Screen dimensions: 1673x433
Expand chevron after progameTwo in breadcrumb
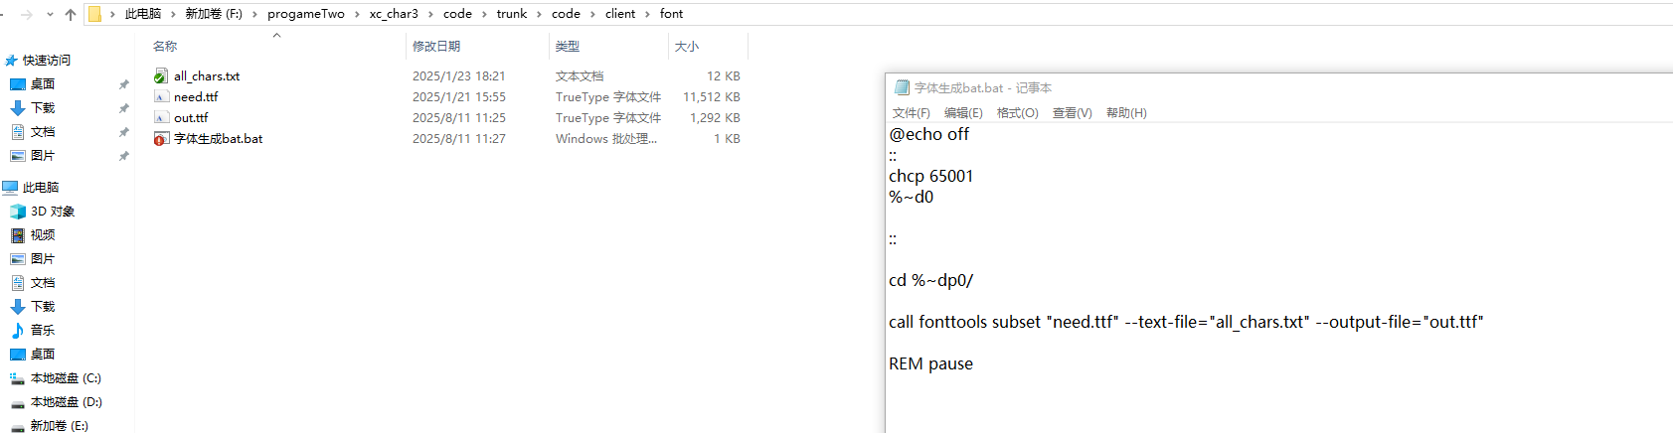point(357,14)
